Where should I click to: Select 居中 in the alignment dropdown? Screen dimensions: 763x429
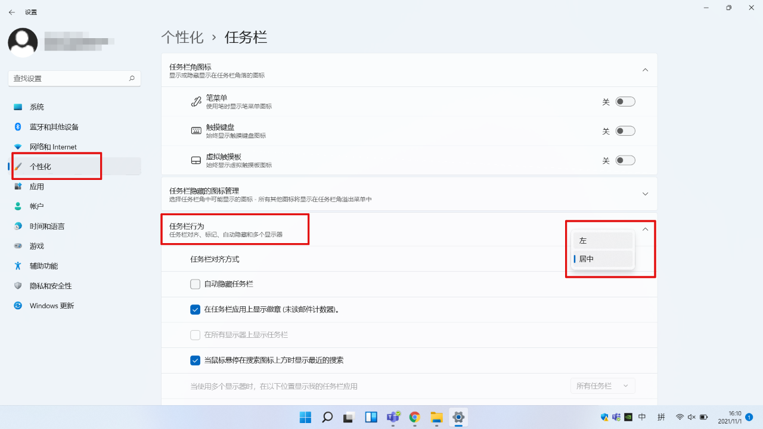pyautogui.click(x=602, y=258)
